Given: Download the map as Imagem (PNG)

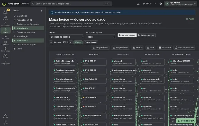Looking at the screenshot, I should [100, 48].
